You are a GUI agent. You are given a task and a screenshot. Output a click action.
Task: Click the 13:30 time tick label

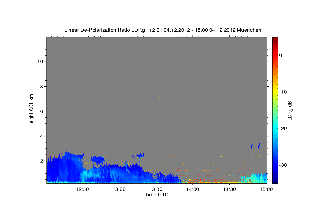(x=156, y=189)
